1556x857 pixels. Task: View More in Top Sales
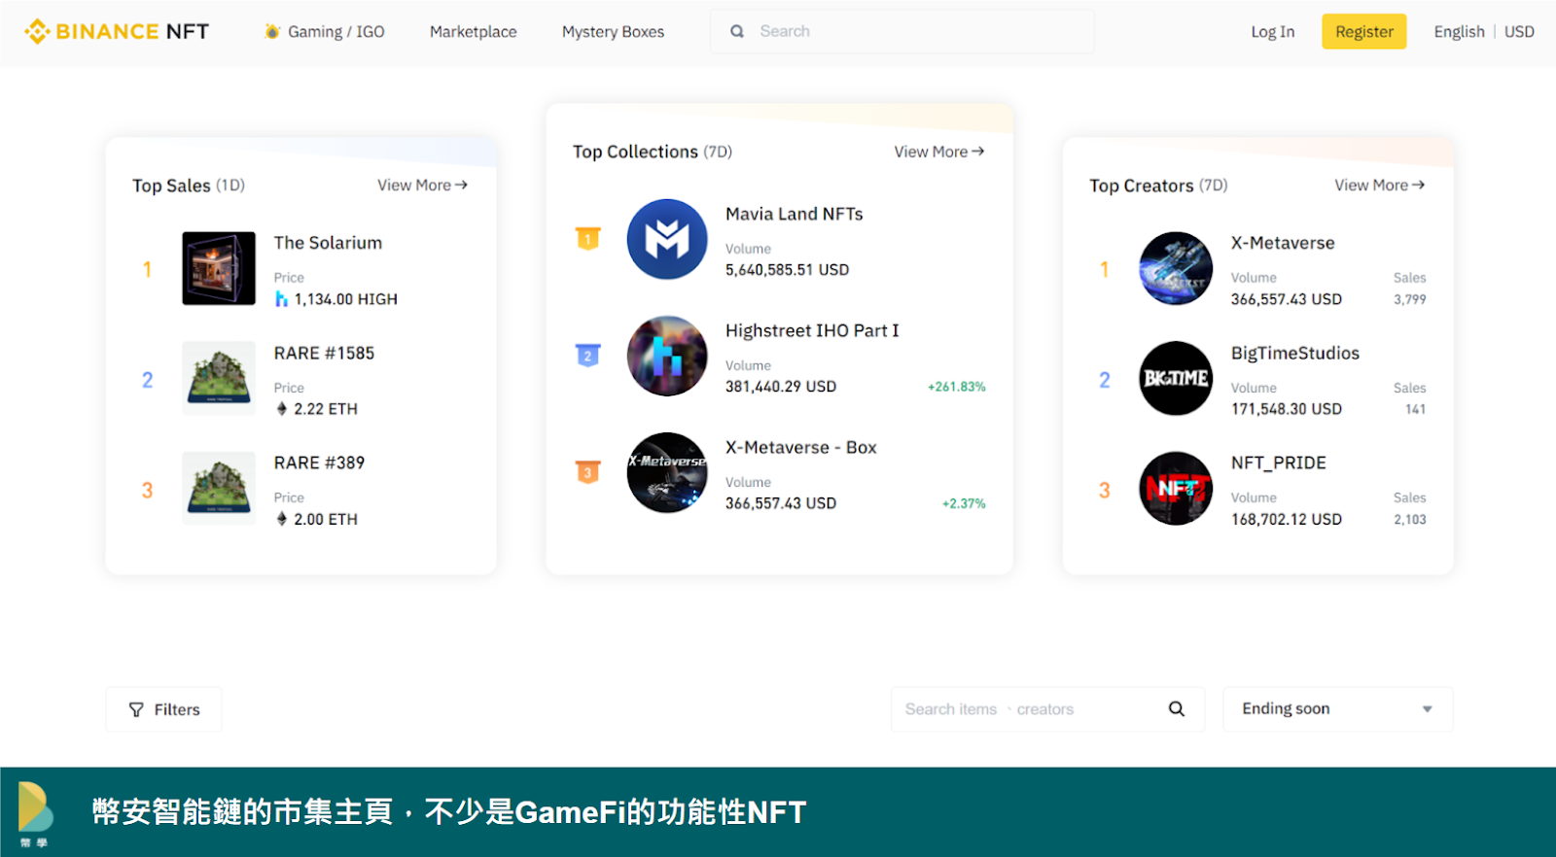coord(422,185)
